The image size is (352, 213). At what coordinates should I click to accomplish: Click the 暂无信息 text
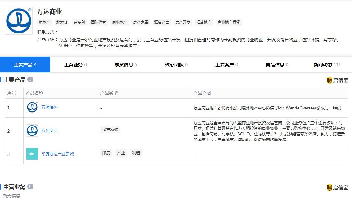[12, 196]
